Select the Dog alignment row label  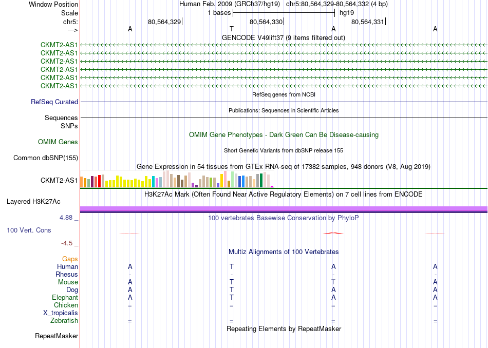click(x=72, y=290)
